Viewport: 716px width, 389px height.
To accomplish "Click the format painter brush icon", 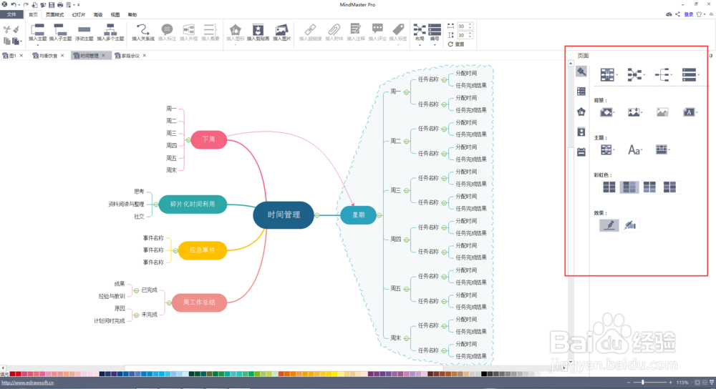I will point(16,29).
